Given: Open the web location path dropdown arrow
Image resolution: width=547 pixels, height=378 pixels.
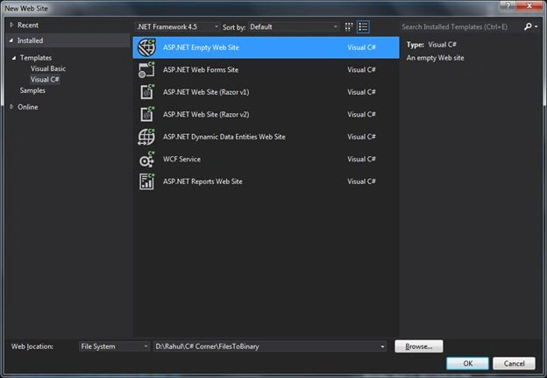Looking at the screenshot, I should tap(382, 346).
